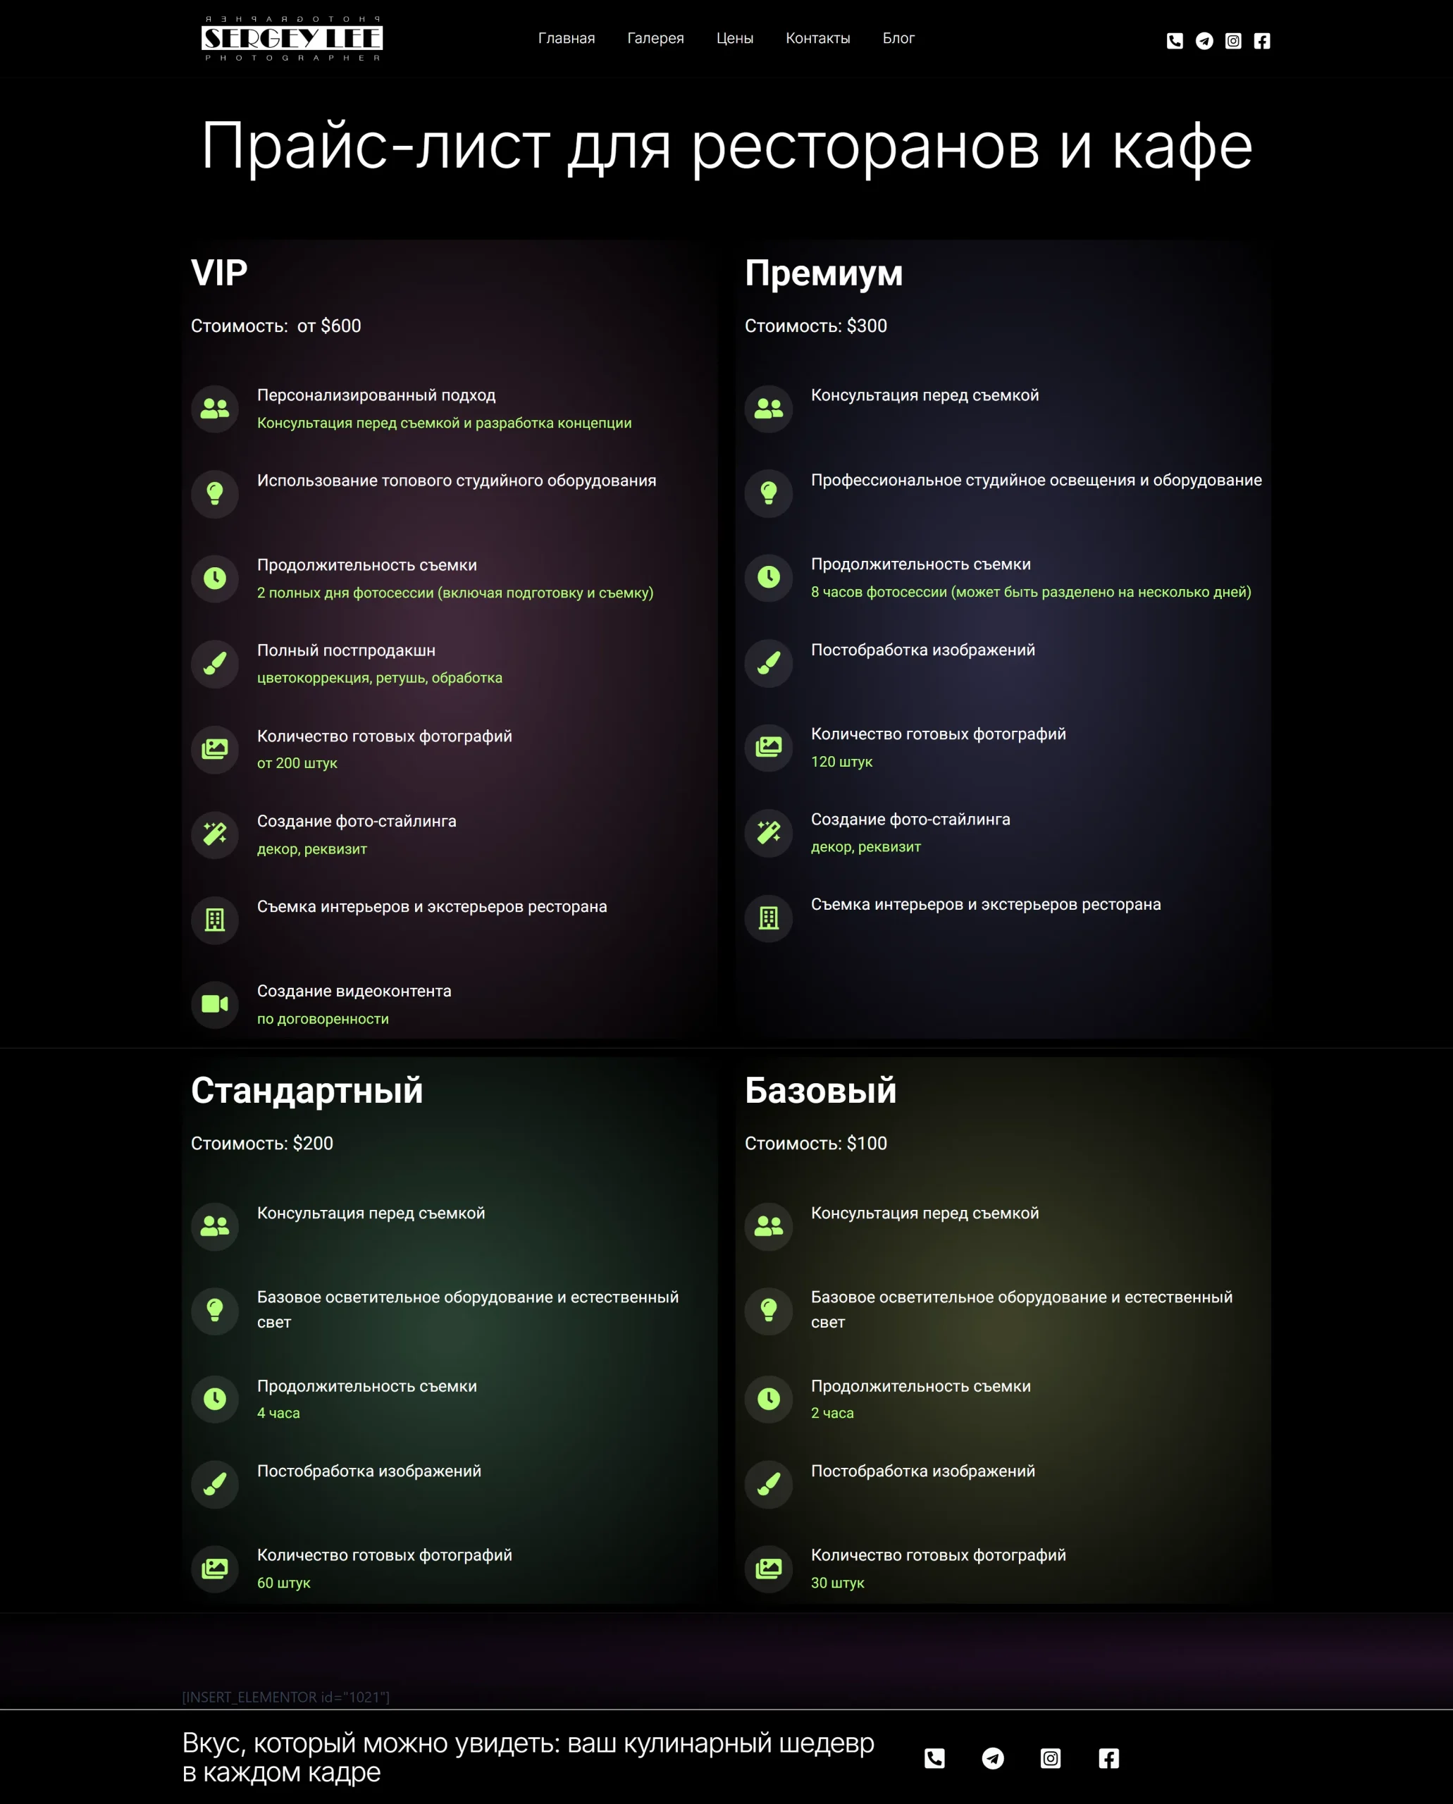Click the footer Instagram icon
This screenshot has height=1804, width=1453.
[1051, 1758]
